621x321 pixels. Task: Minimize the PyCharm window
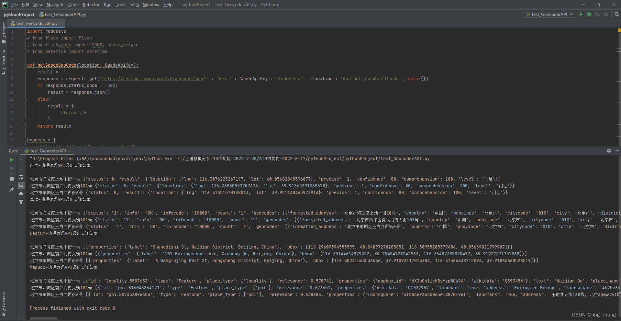(583, 5)
